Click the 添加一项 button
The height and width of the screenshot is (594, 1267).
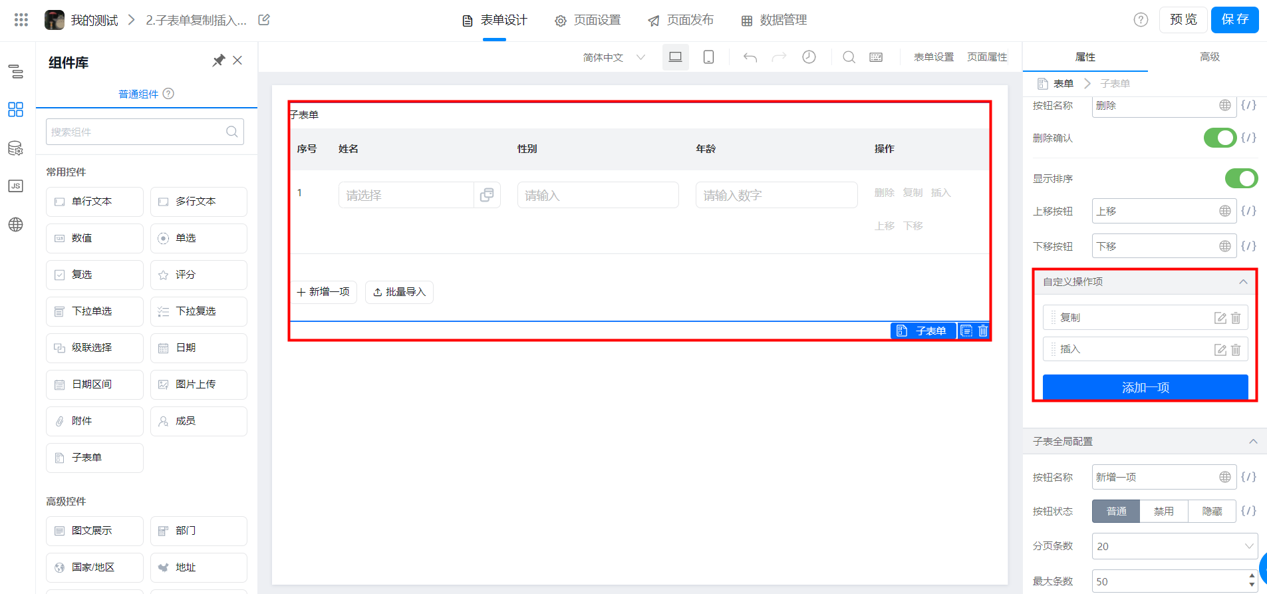click(1145, 387)
